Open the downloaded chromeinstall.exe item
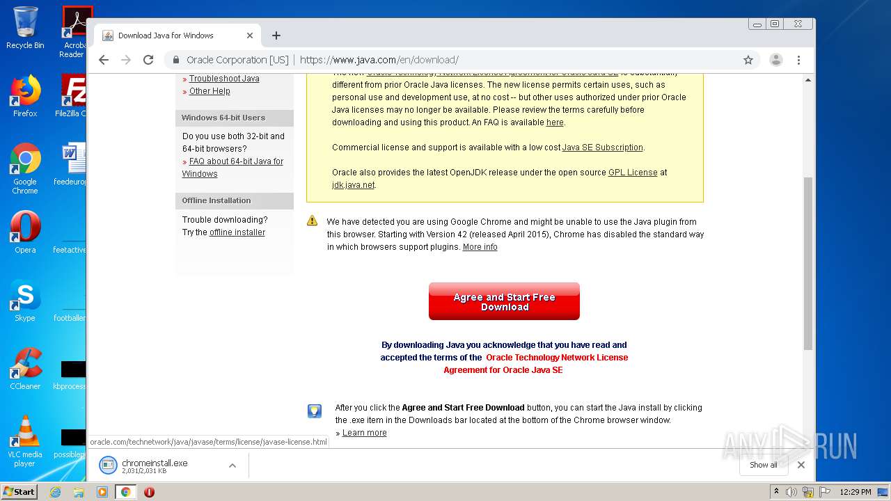 [155, 466]
